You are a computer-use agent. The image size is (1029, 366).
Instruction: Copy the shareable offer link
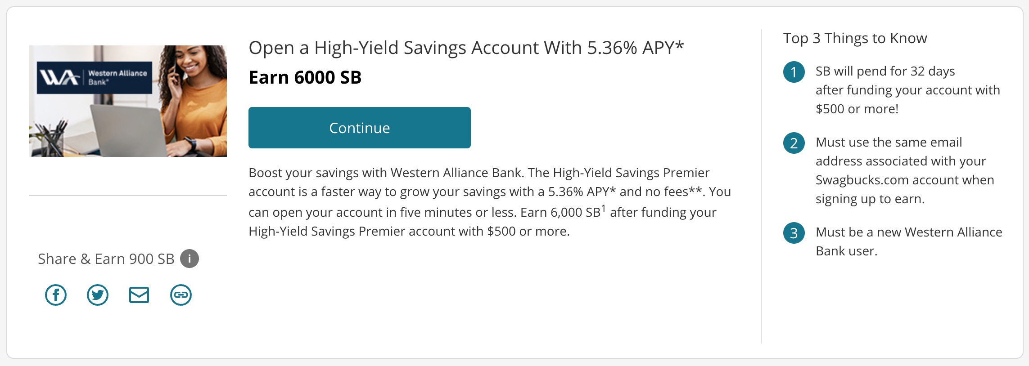tap(181, 295)
